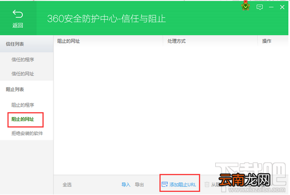Image resolution: width=290 pixels, height=195 pixels.
Task: Click the add-URL icon beside 添加阻止URL
Action: click(164, 184)
